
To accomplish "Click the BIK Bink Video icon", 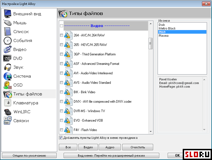I will [68, 92].
